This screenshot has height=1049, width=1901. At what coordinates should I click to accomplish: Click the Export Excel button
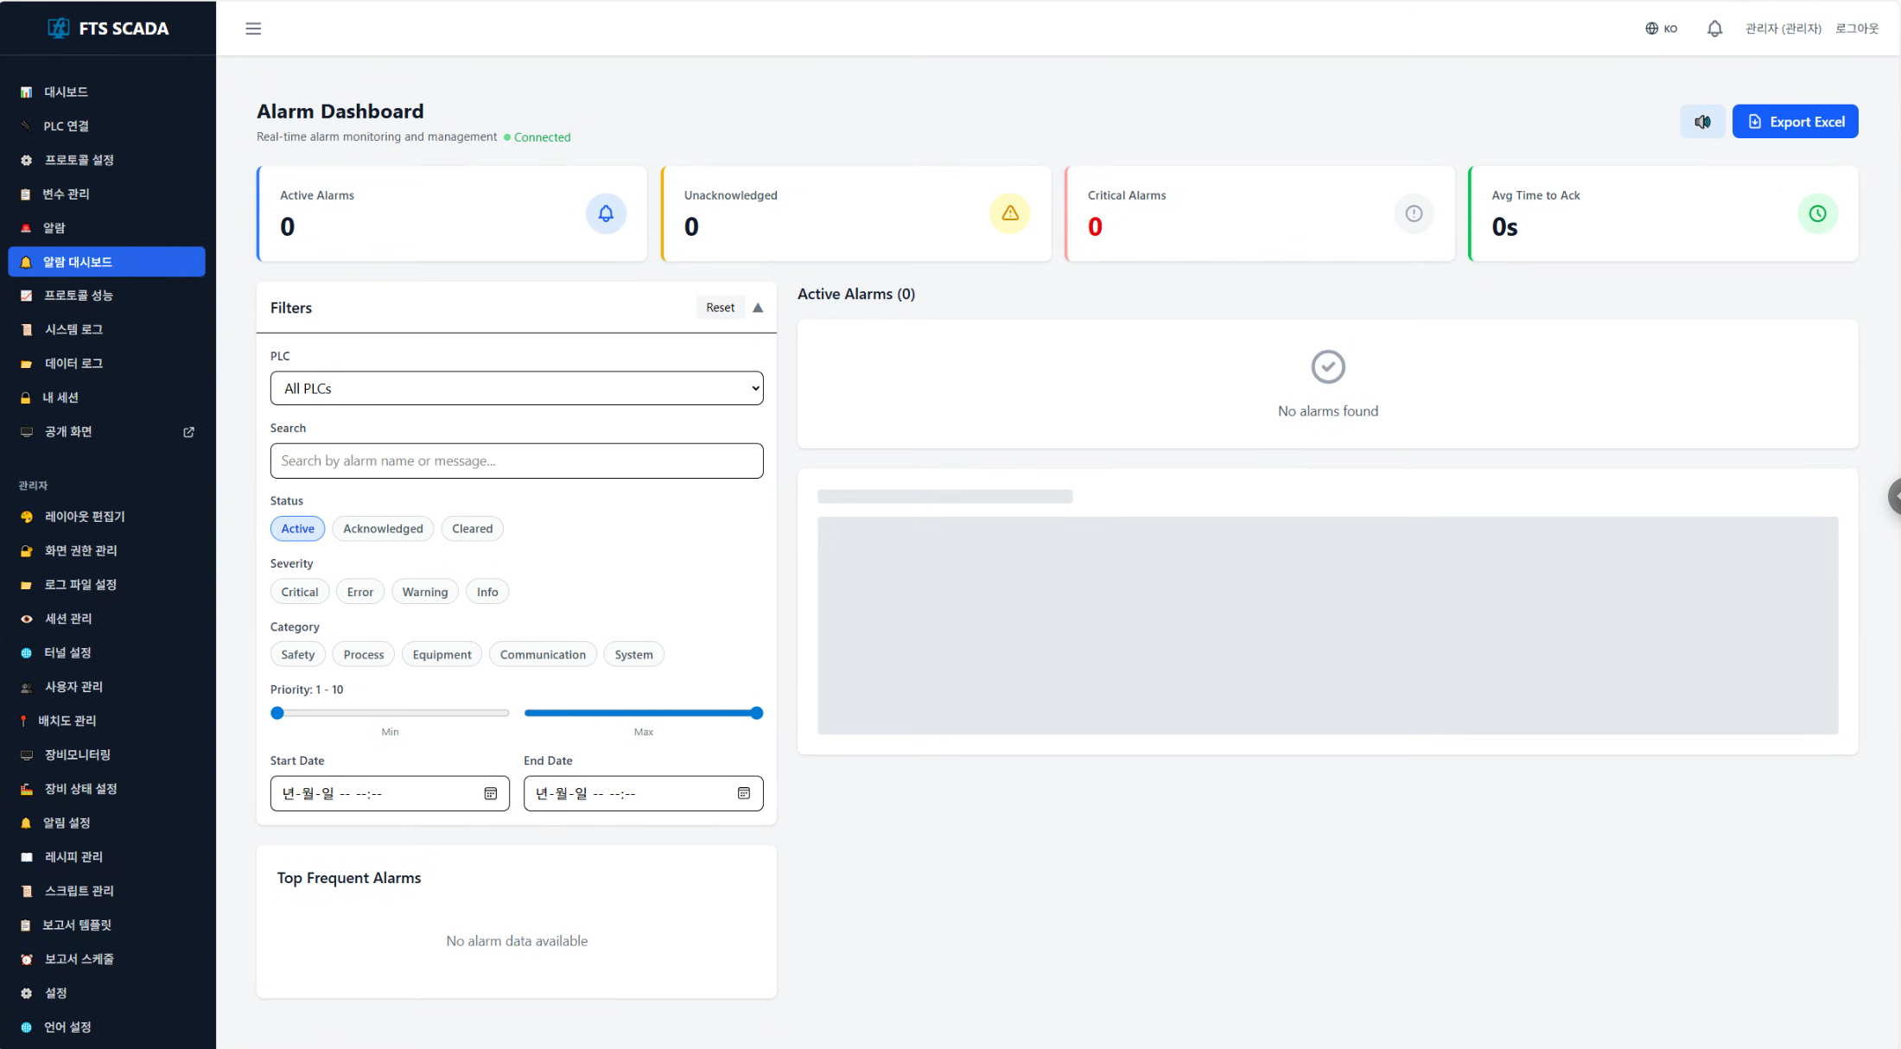coord(1795,122)
